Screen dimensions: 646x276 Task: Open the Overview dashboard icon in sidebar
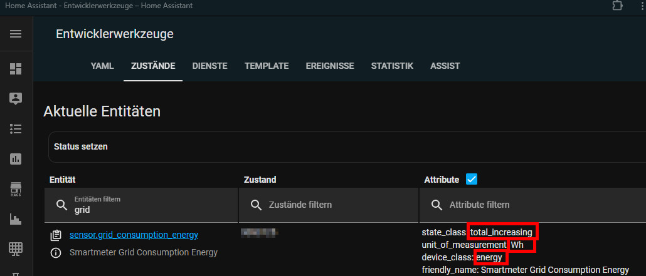tap(16, 68)
